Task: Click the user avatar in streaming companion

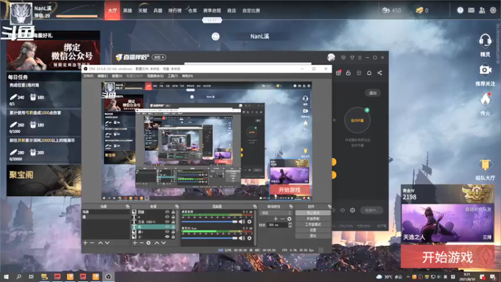Action: pos(331,58)
